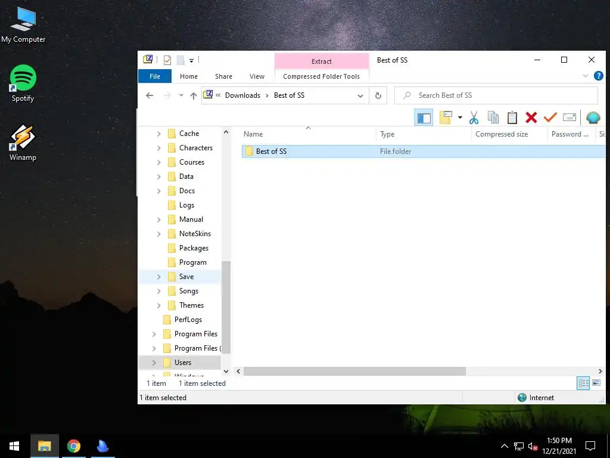Expand the ribbon with the chevron
The height and width of the screenshot is (458, 610).
586,76
